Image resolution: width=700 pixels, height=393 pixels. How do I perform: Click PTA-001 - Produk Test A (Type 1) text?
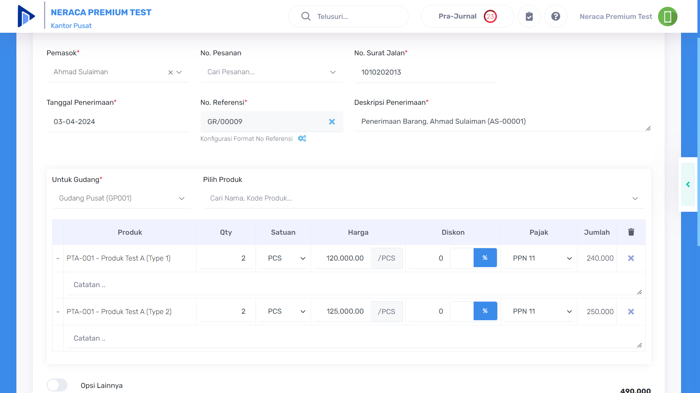pyautogui.click(x=118, y=258)
